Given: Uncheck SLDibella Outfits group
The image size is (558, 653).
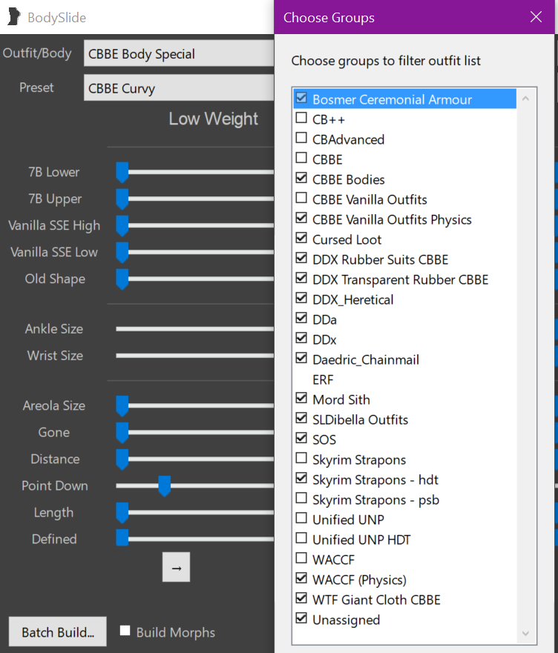Looking at the screenshot, I should (x=301, y=418).
